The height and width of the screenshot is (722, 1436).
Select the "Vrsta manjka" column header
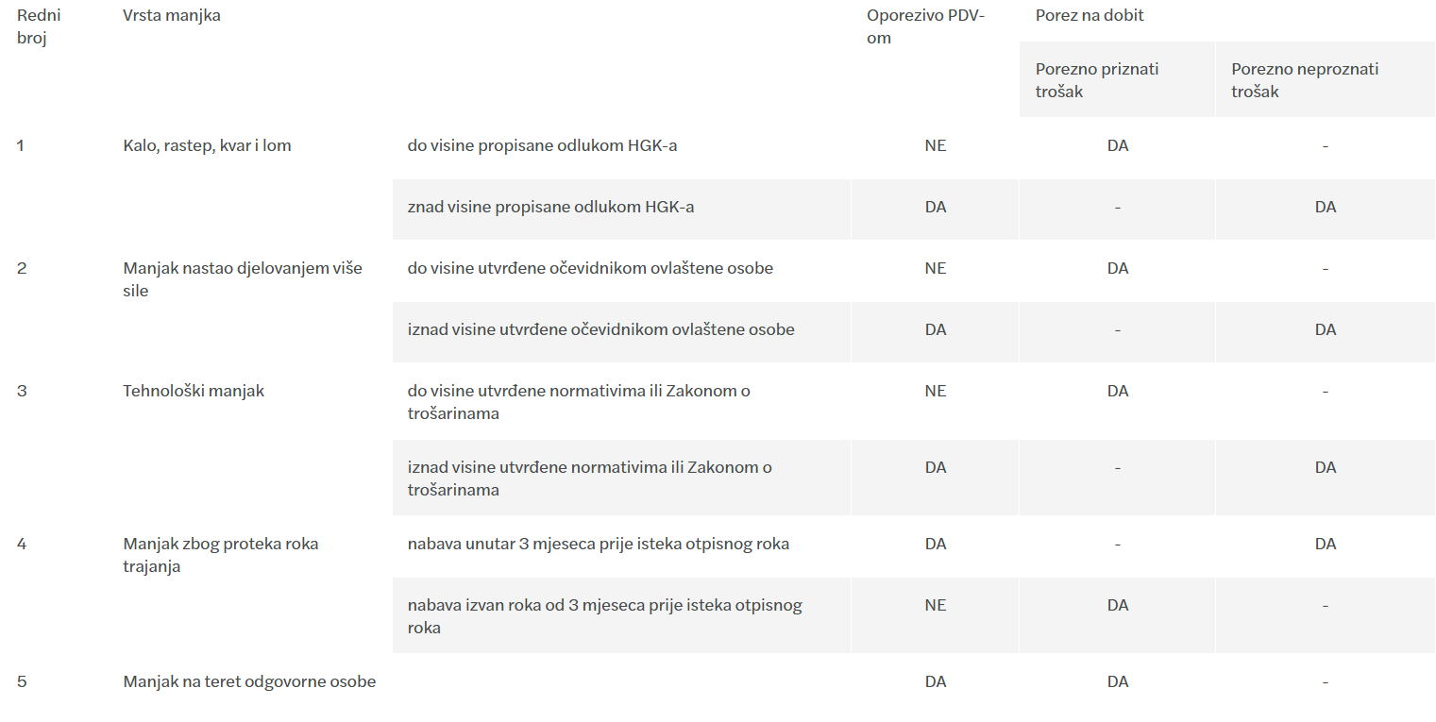pos(172,15)
